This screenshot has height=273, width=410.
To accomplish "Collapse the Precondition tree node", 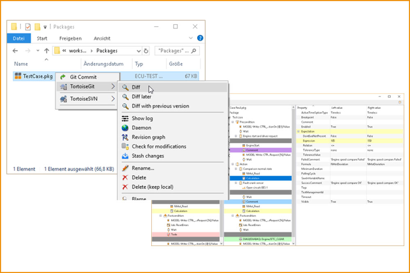I will pos(232,122).
